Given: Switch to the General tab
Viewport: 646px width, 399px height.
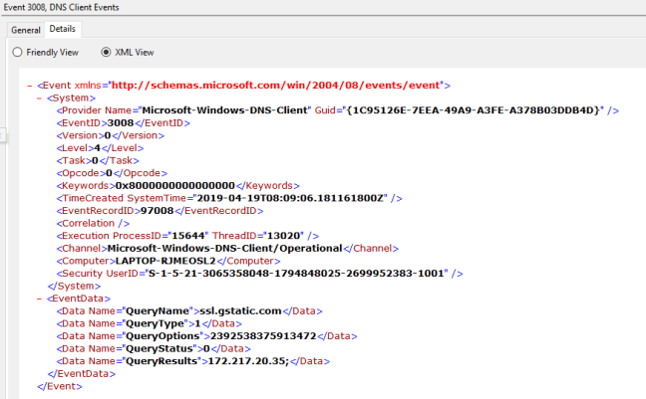Looking at the screenshot, I should click(x=26, y=30).
